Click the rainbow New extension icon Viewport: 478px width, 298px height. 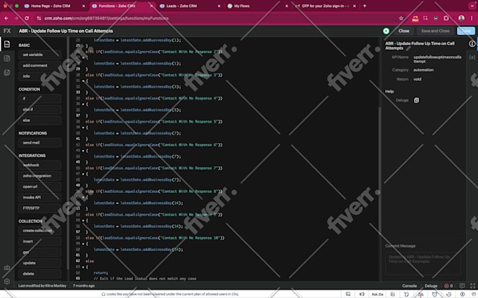(415, 18)
